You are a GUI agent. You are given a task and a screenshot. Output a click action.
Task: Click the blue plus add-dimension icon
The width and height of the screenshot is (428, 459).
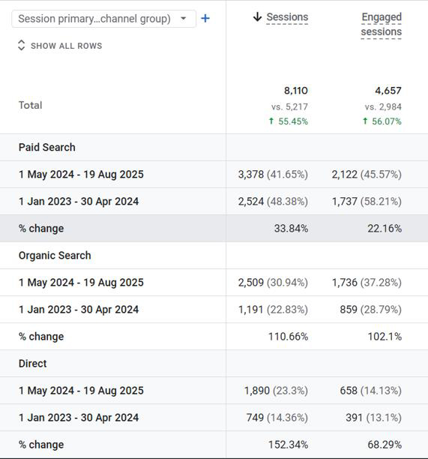point(205,19)
